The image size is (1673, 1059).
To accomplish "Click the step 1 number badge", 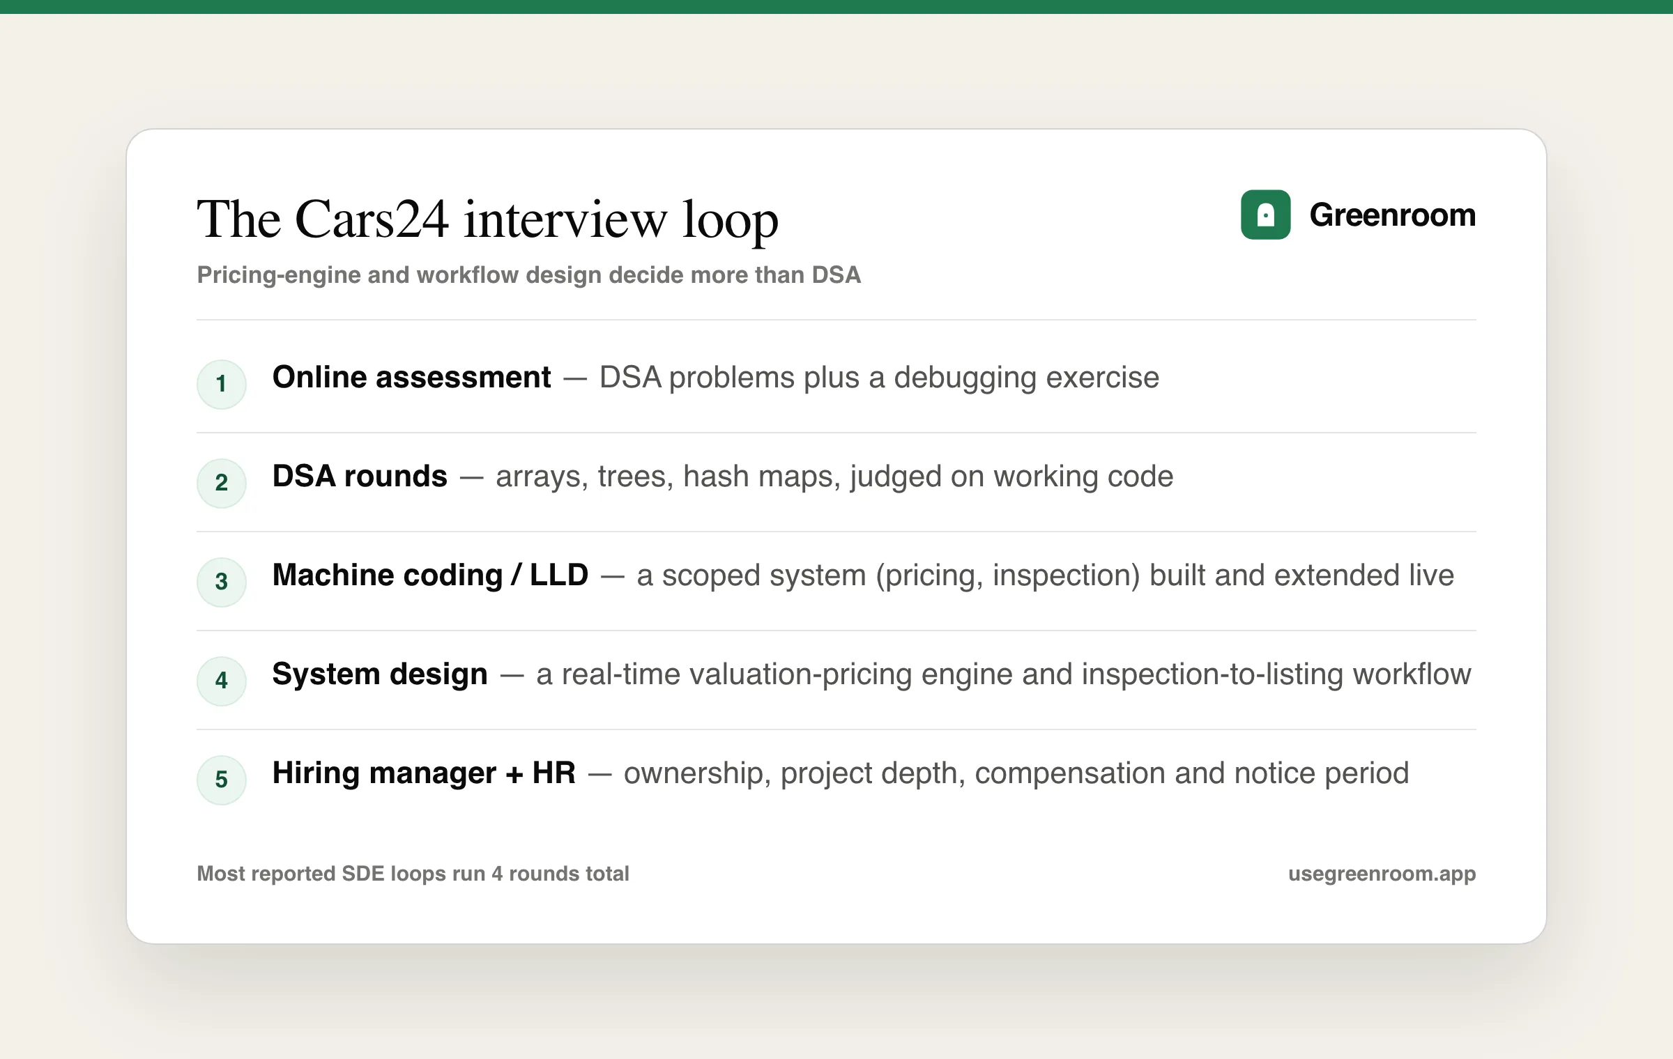I will [x=222, y=384].
